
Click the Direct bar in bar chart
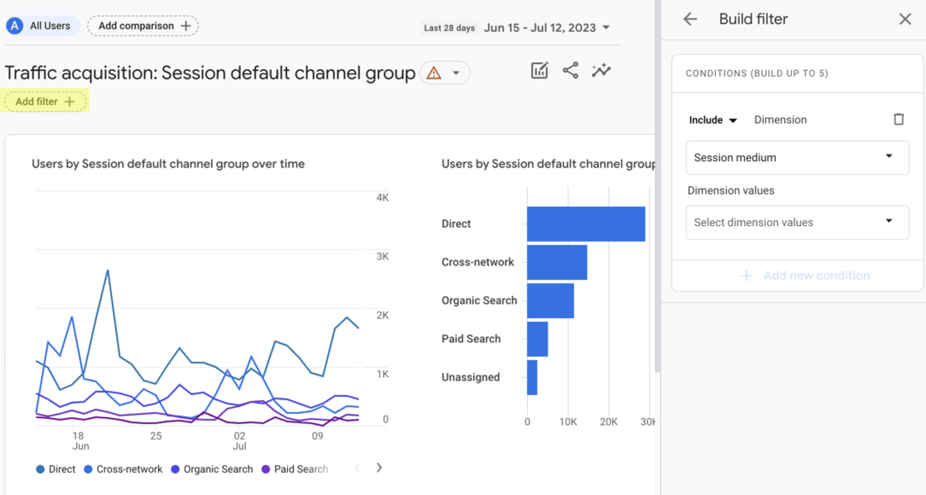click(586, 224)
